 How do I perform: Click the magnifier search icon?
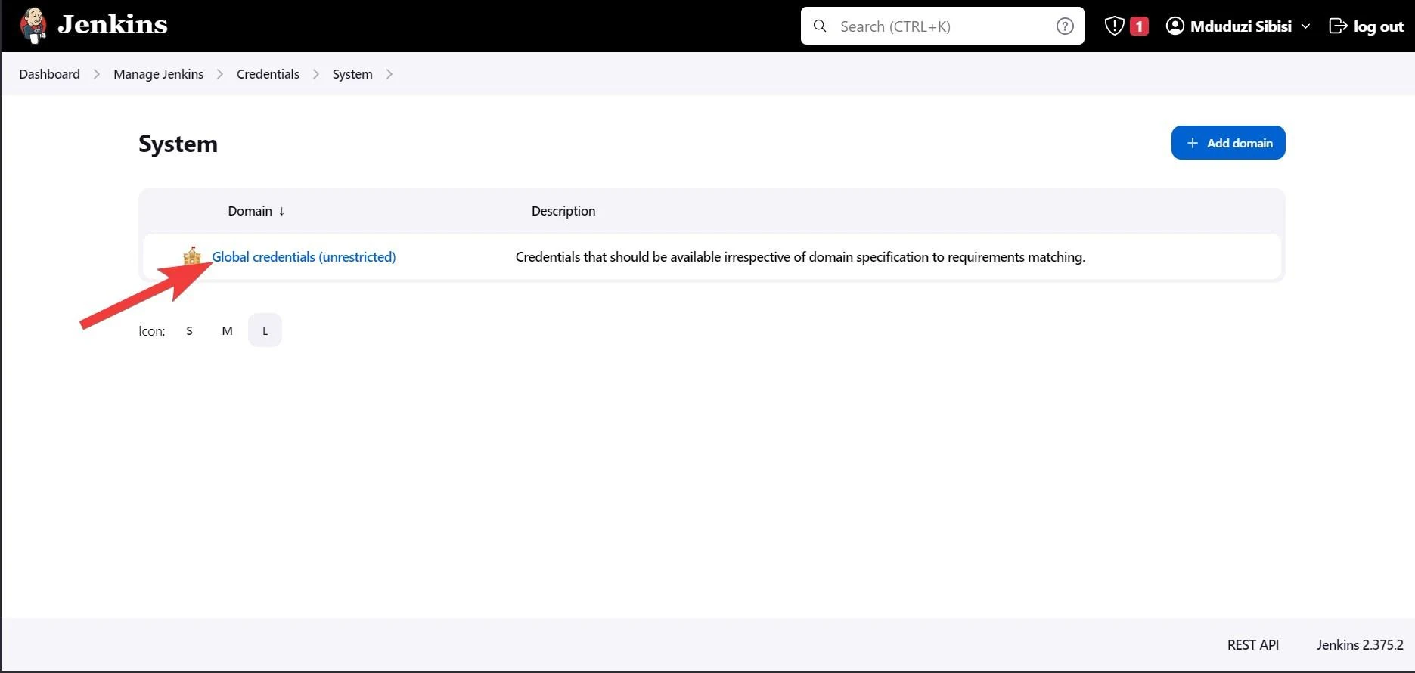coord(820,26)
